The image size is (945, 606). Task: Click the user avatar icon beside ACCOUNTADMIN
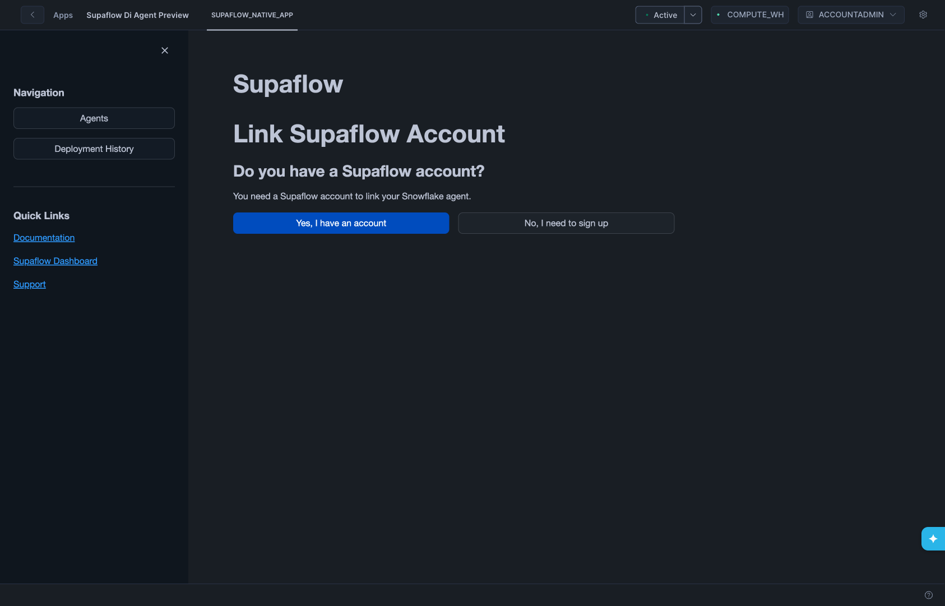pyautogui.click(x=809, y=15)
